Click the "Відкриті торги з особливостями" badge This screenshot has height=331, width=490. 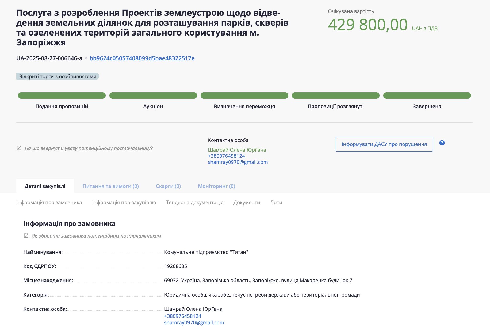point(58,76)
